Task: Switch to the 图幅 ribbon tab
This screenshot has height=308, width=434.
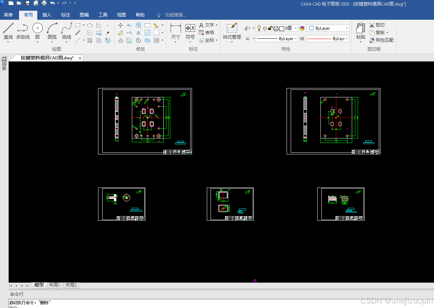Action: click(x=84, y=15)
